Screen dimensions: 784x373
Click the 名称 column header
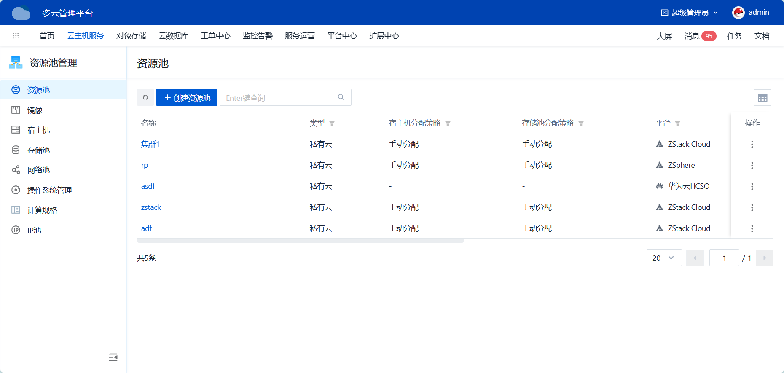click(x=149, y=123)
